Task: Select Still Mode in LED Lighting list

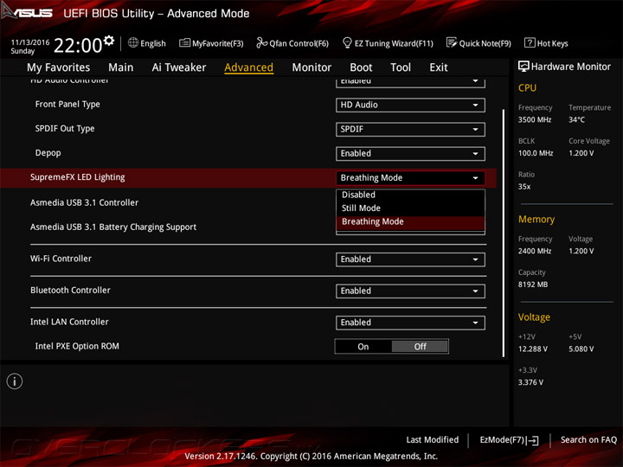Action: pyautogui.click(x=410, y=208)
